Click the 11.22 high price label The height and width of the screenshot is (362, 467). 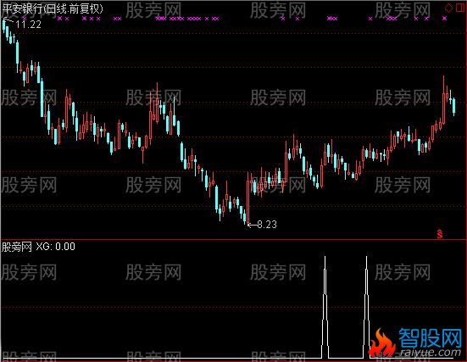[x=28, y=25]
